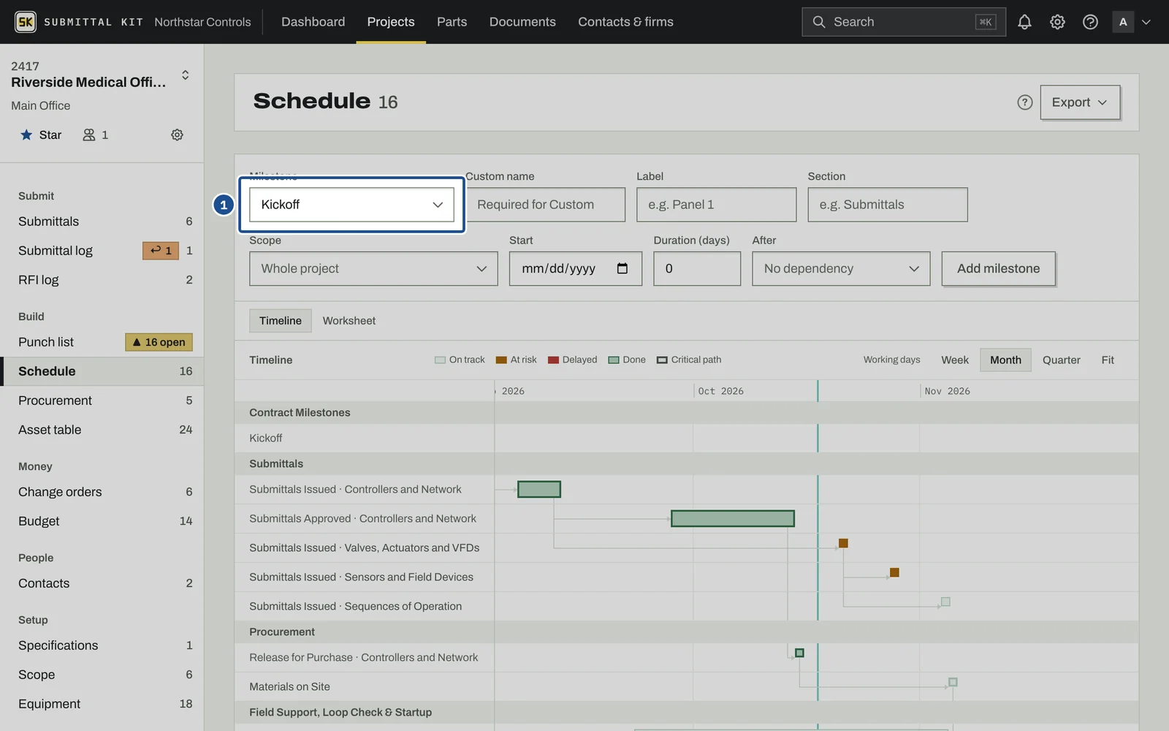Toggle Working days option

tap(891, 360)
